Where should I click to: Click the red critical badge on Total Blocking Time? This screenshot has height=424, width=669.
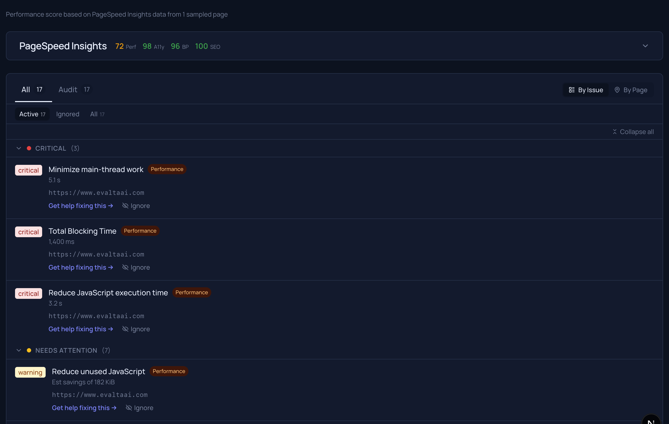pyautogui.click(x=28, y=232)
